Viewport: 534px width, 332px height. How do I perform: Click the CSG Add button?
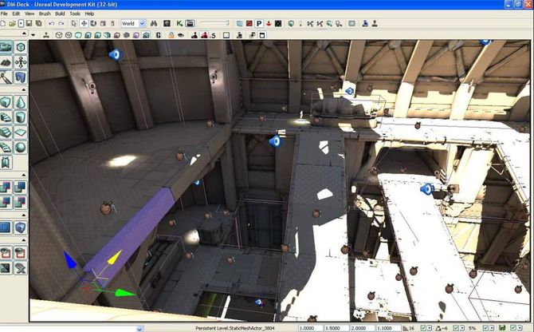click(6, 187)
